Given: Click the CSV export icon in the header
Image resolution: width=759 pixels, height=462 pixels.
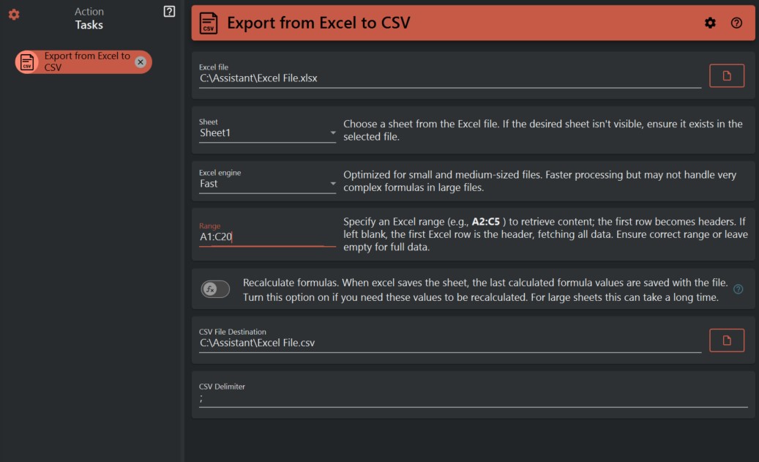Looking at the screenshot, I should click(207, 23).
